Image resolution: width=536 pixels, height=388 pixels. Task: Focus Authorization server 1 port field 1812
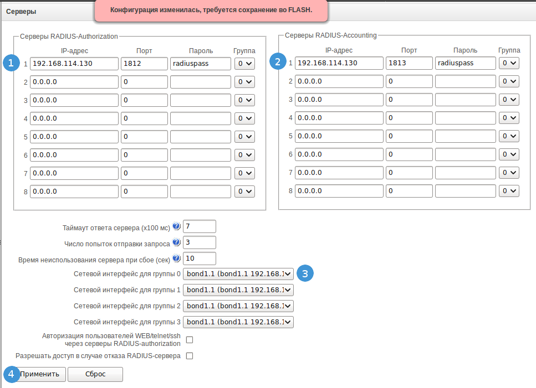pyautogui.click(x=144, y=64)
